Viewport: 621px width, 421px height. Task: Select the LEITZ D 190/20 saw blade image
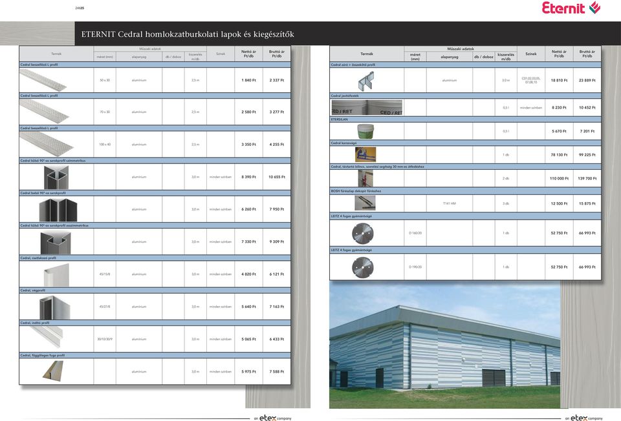pyautogui.click(x=362, y=267)
